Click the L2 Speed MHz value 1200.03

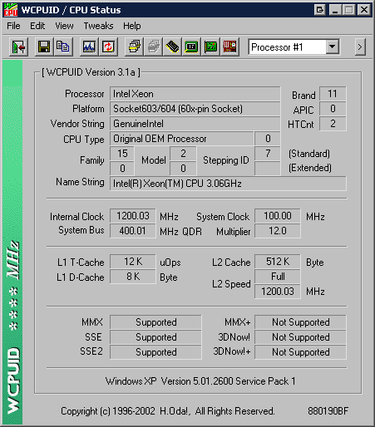[x=278, y=292]
